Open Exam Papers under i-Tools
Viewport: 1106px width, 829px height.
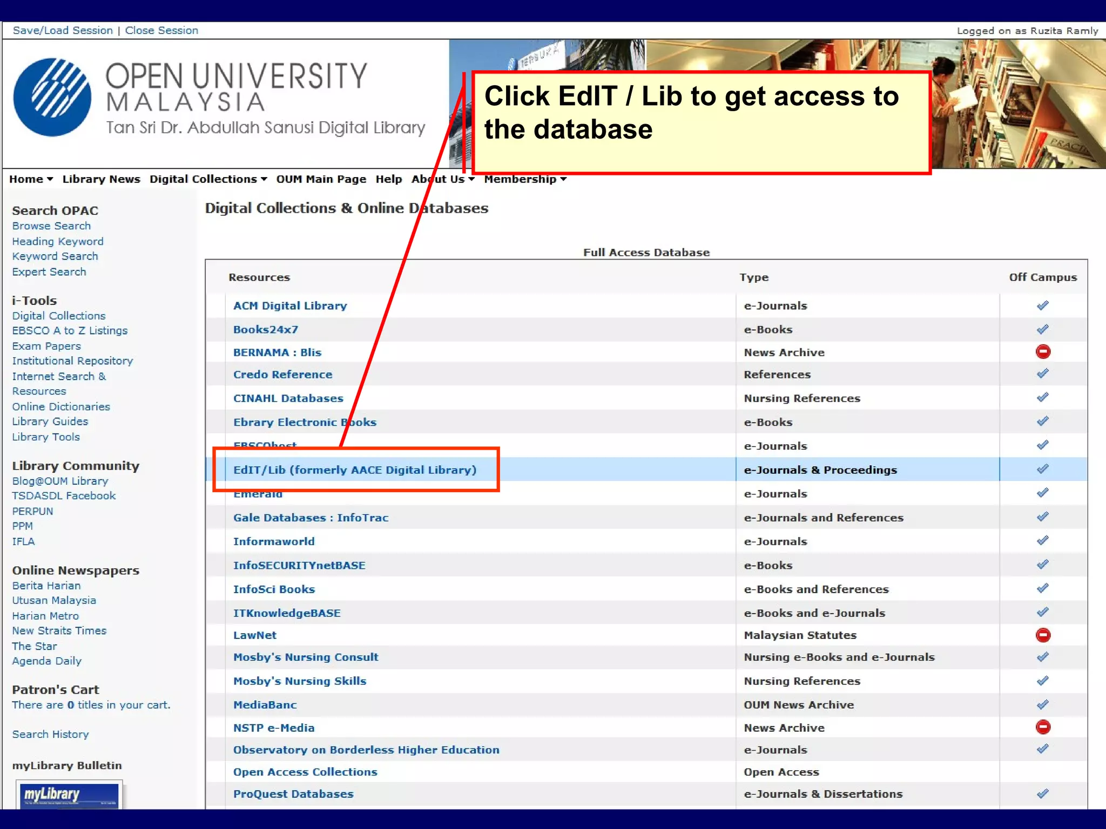coord(46,346)
